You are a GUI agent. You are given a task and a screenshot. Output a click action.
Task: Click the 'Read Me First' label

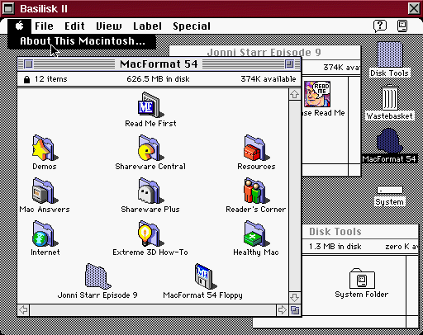(150, 124)
